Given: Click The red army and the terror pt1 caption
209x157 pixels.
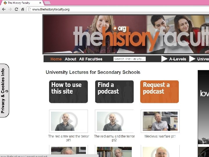Looking at the screenshot, I should (x=69, y=138).
